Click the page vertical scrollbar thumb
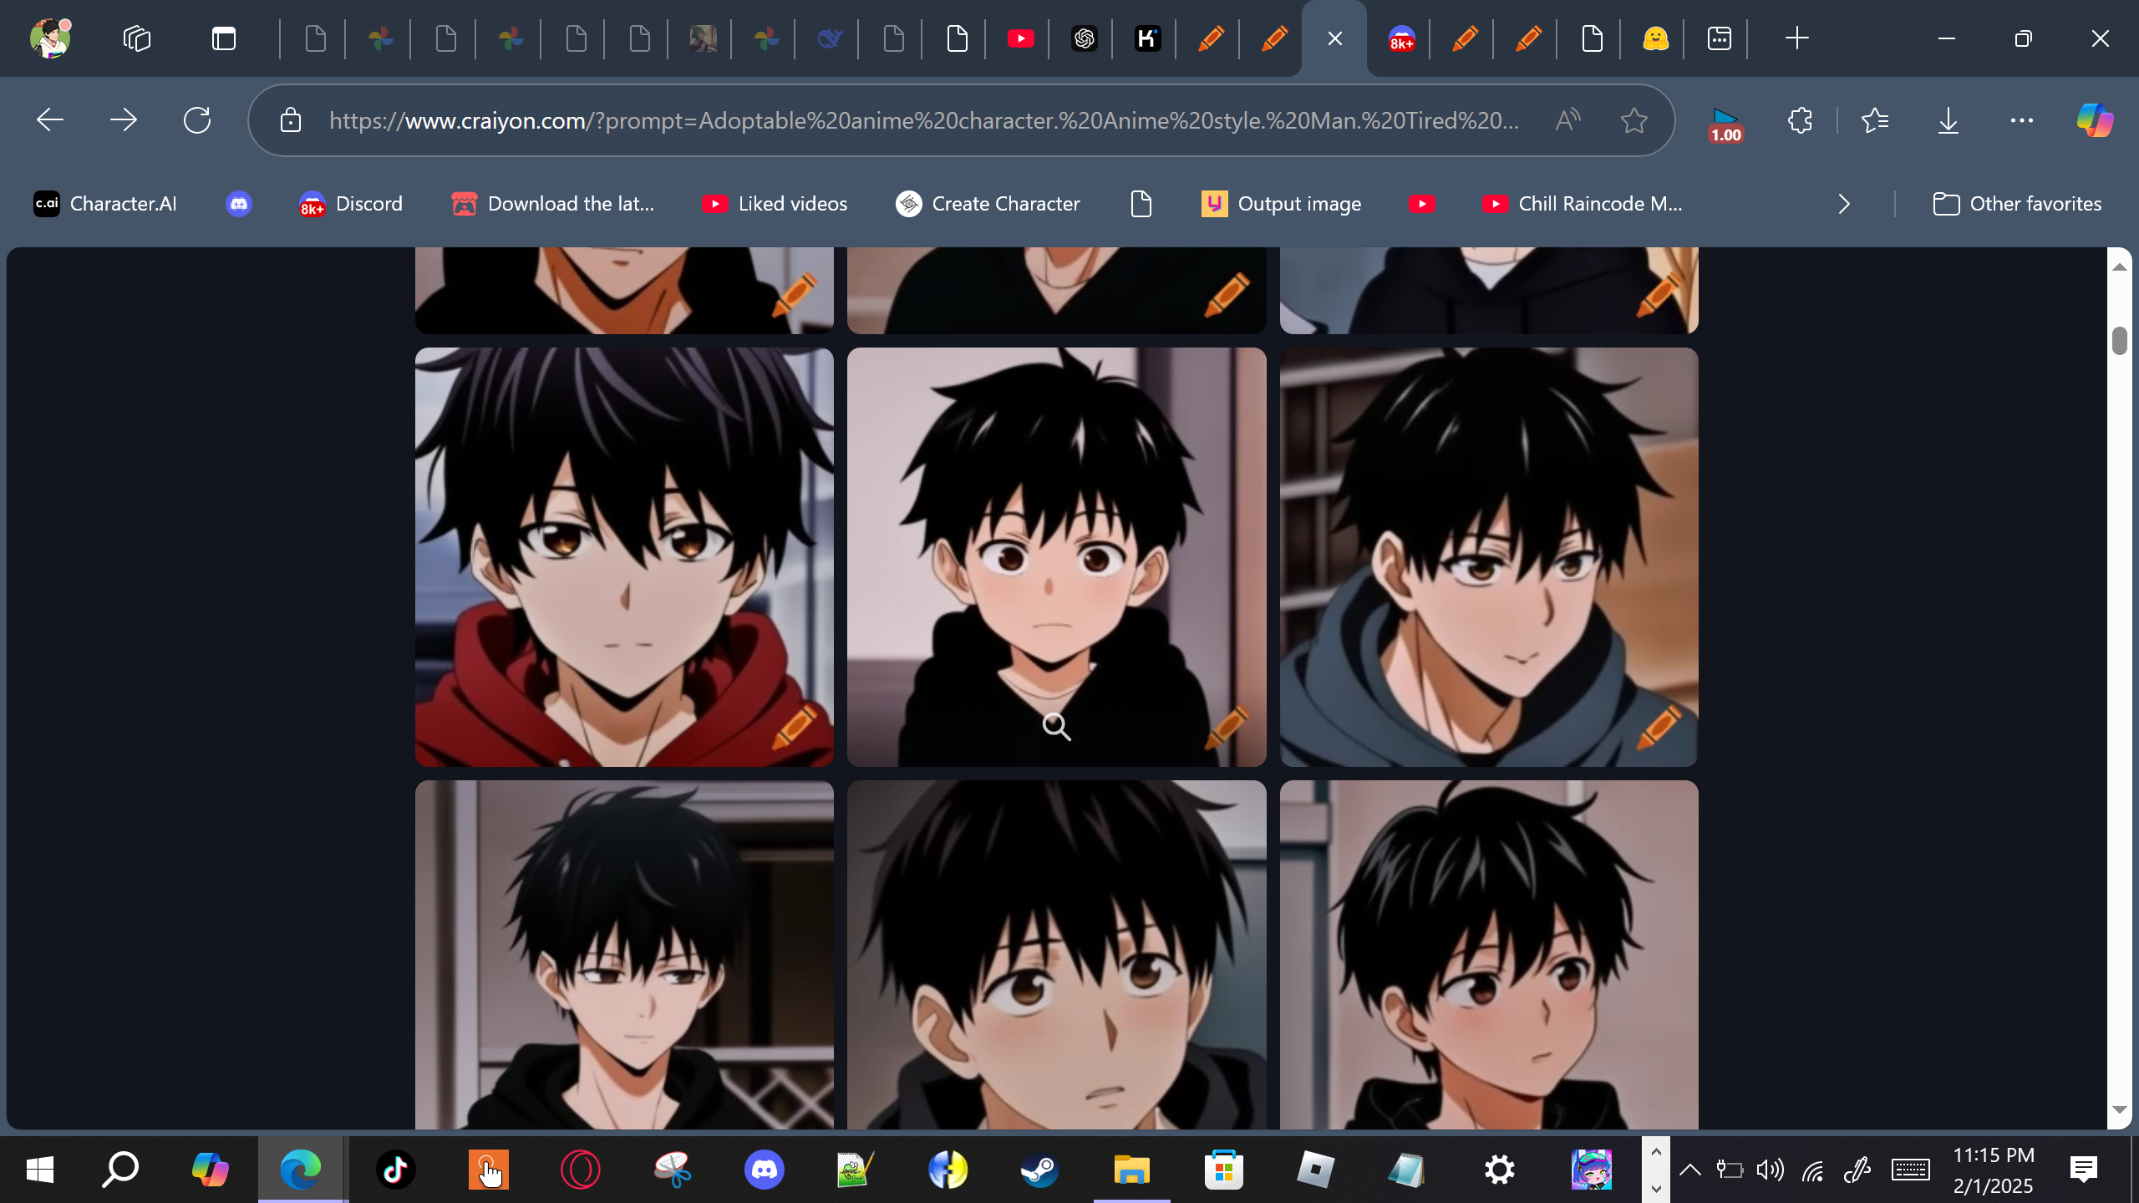Screen dimensions: 2139x1203 click(x=2119, y=341)
